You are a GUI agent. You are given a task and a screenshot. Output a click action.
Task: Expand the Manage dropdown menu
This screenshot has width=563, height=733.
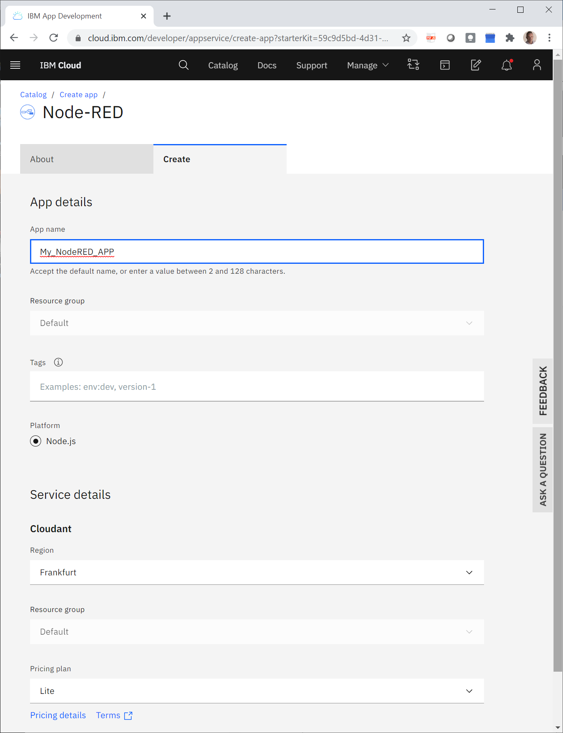[368, 65]
